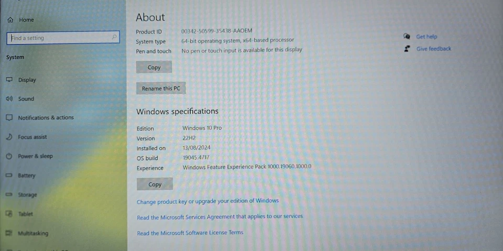The height and width of the screenshot is (251, 503).
Task: Click the System type label
Action: coord(151,42)
